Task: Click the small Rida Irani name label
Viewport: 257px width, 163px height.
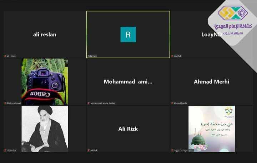Action: pos(92,56)
